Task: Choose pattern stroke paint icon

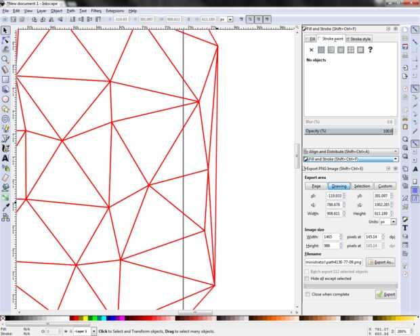Action: 351,50
